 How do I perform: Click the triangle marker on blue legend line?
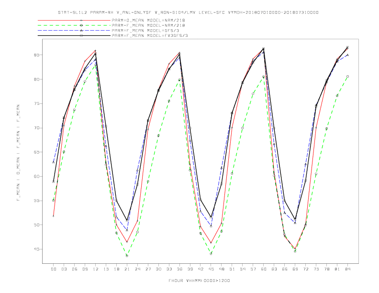coord(81,31)
